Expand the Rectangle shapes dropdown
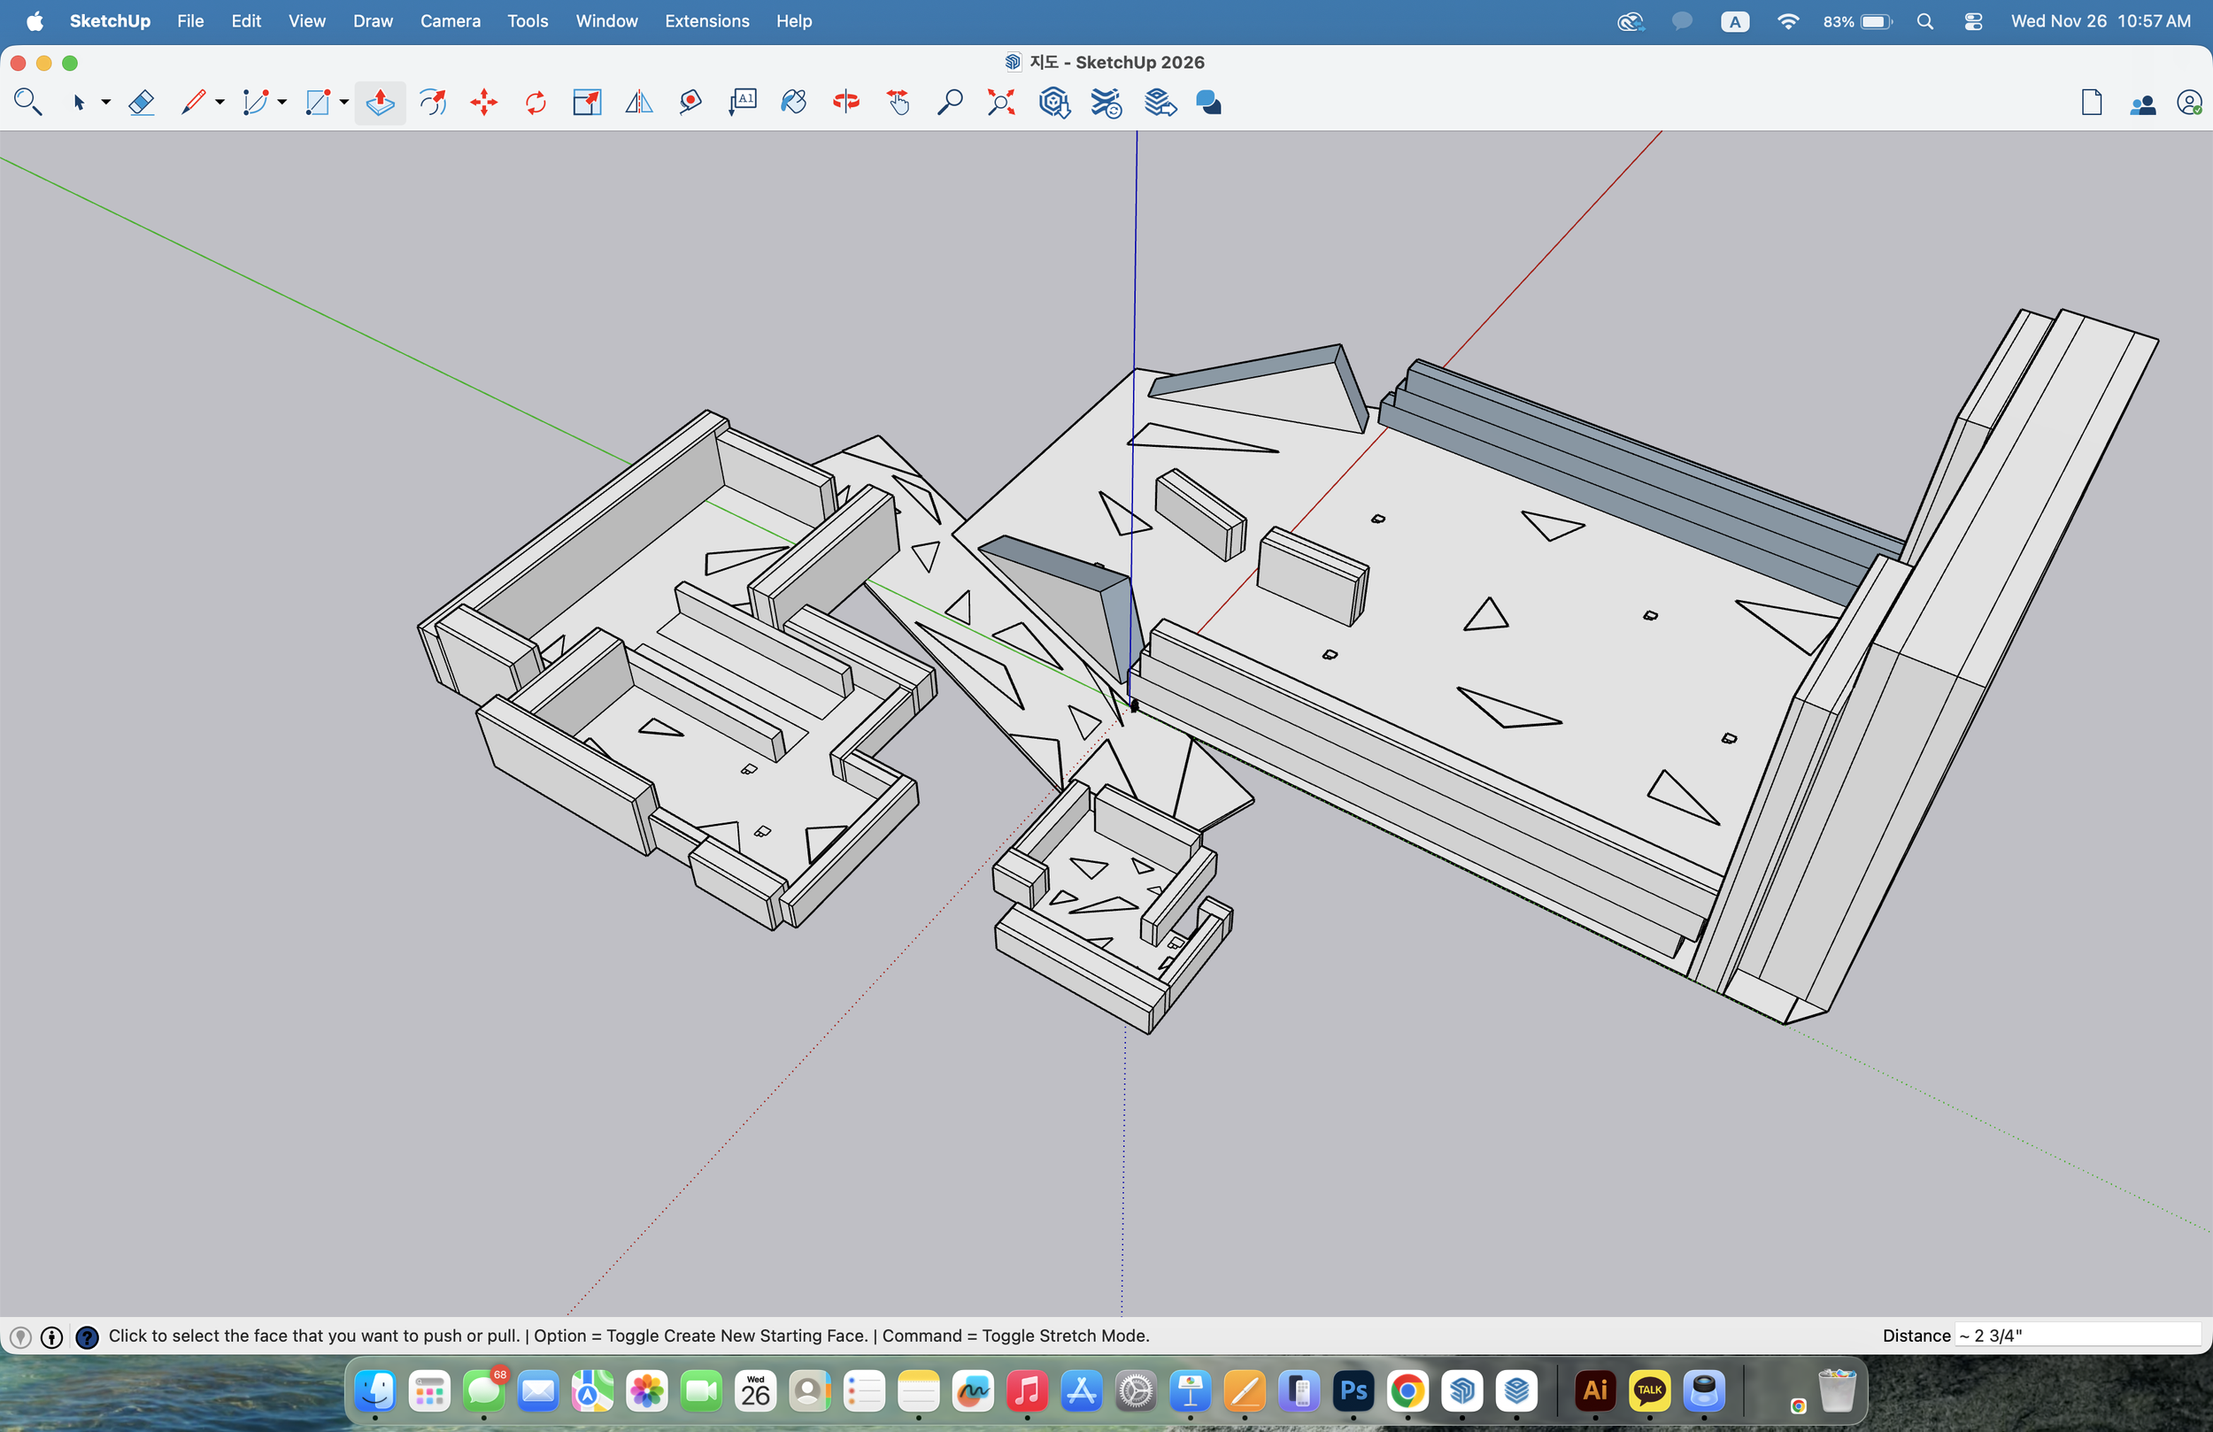This screenshot has width=2213, height=1432. pyautogui.click(x=343, y=103)
